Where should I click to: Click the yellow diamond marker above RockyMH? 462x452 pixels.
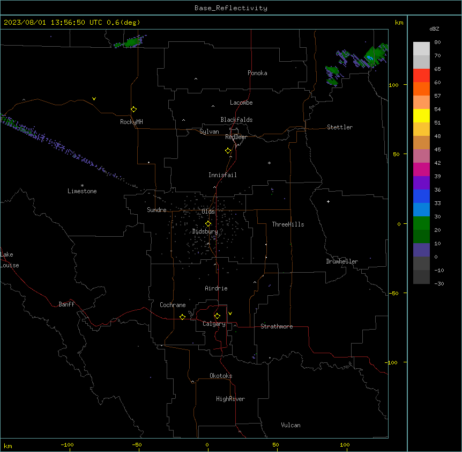134,110
